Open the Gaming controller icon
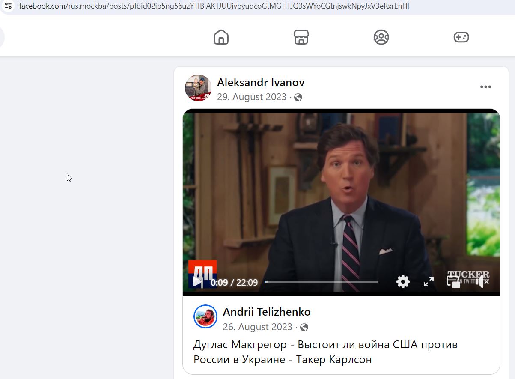This screenshot has width=515, height=379. pos(461,37)
